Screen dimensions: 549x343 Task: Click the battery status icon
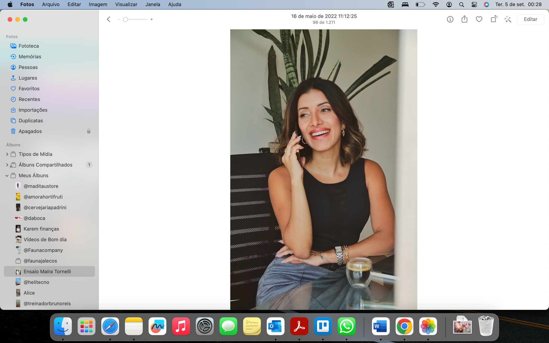[420, 4]
